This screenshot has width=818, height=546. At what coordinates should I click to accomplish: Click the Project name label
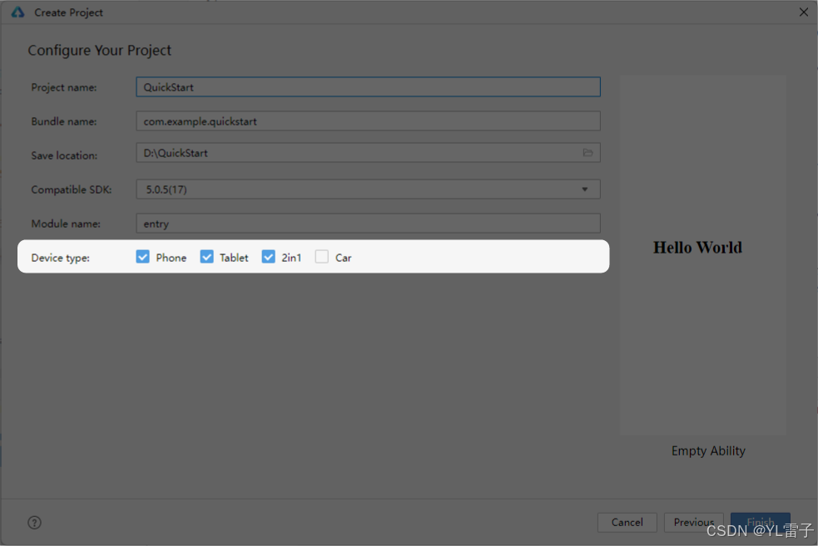64,87
